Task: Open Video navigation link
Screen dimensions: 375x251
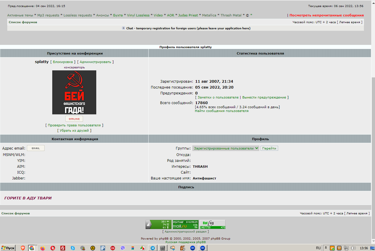Action: tap(158, 15)
